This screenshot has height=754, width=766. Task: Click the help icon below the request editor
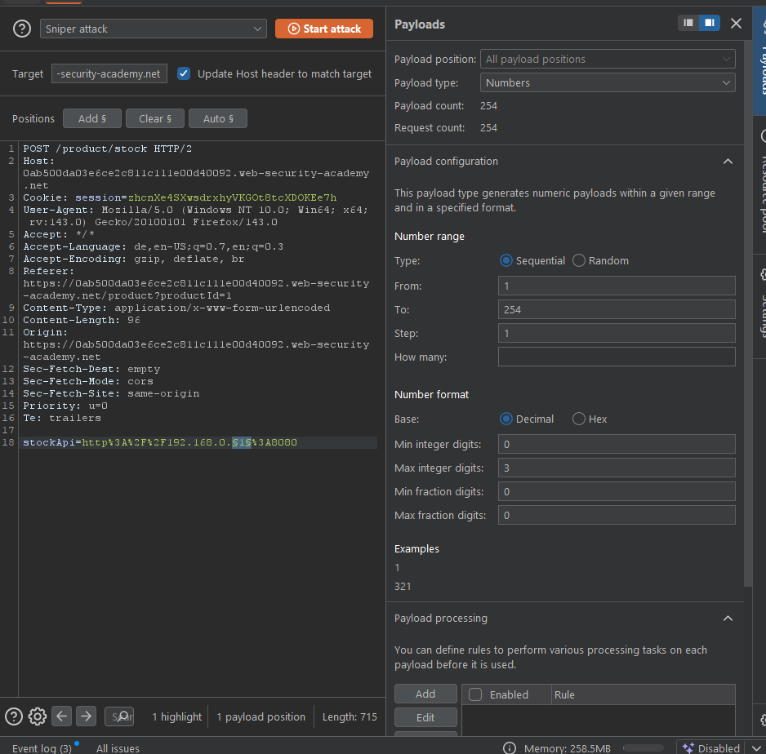(x=14, y=716)
